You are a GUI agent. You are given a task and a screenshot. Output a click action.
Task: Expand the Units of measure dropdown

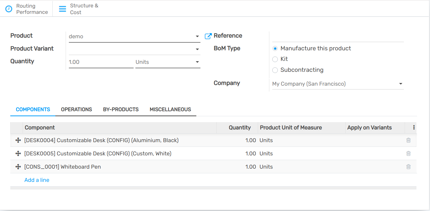click(x=197, y=62)
